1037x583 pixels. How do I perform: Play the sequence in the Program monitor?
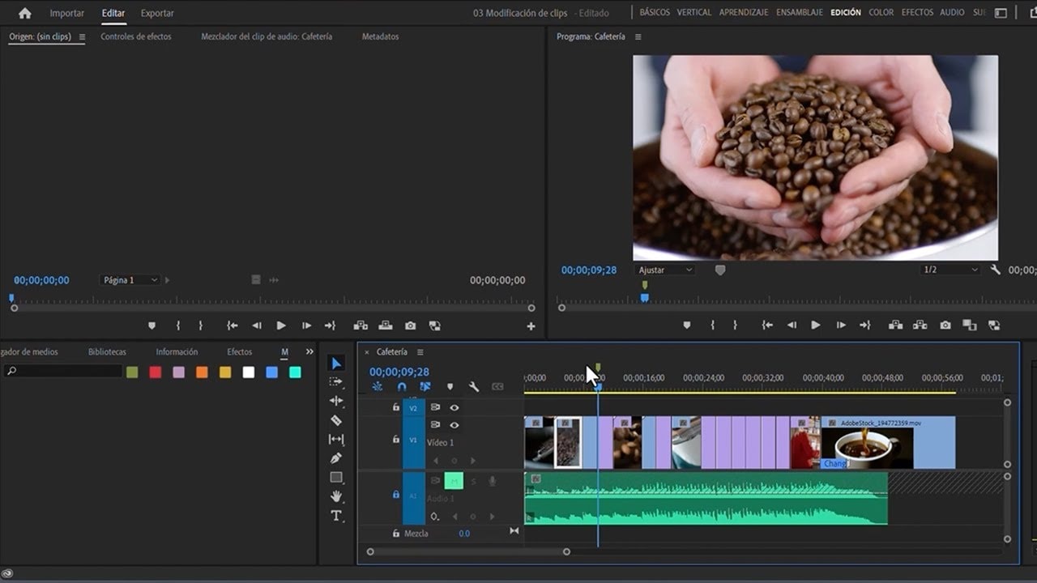tap(816, 325)
